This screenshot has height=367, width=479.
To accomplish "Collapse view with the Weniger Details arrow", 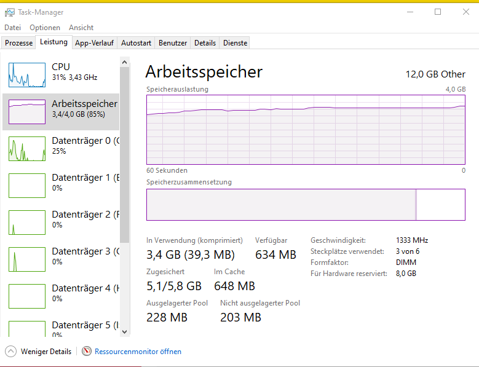I will 11,352.
